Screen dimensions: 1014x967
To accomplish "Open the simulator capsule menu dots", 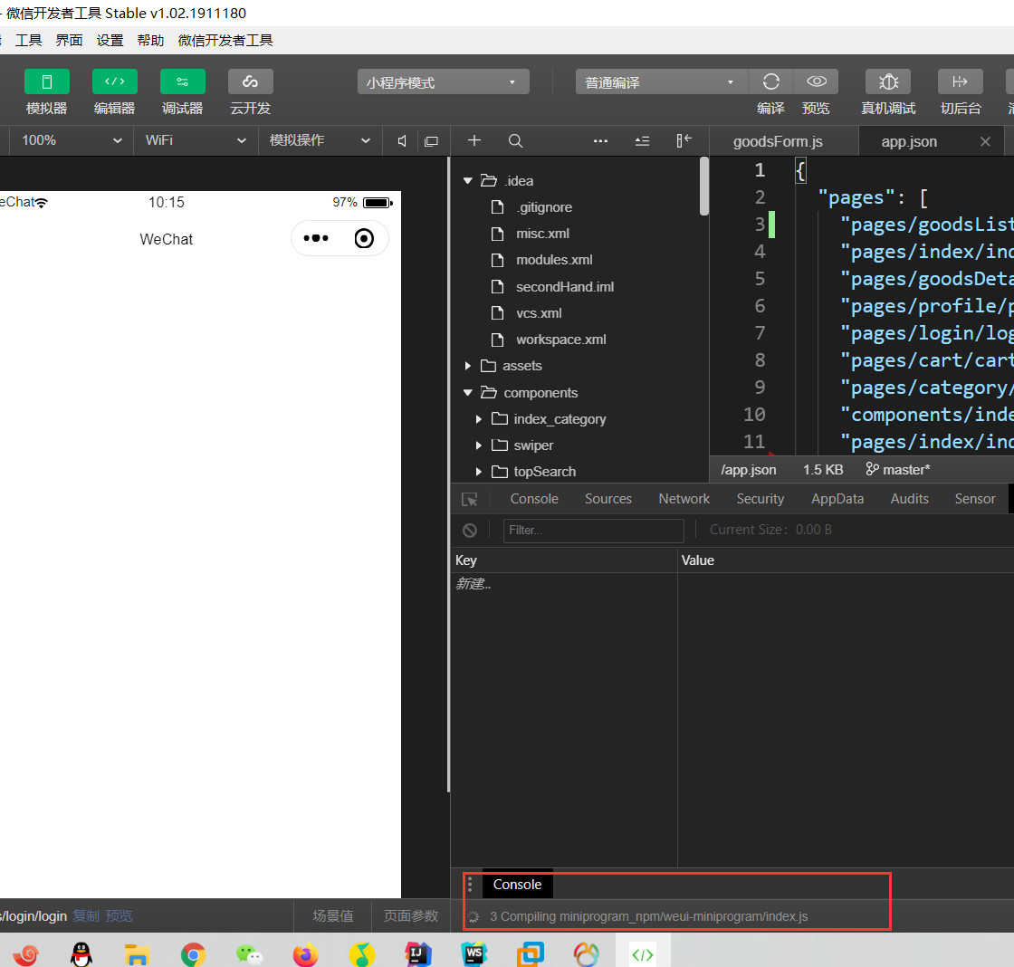I will tap(316, 239).
